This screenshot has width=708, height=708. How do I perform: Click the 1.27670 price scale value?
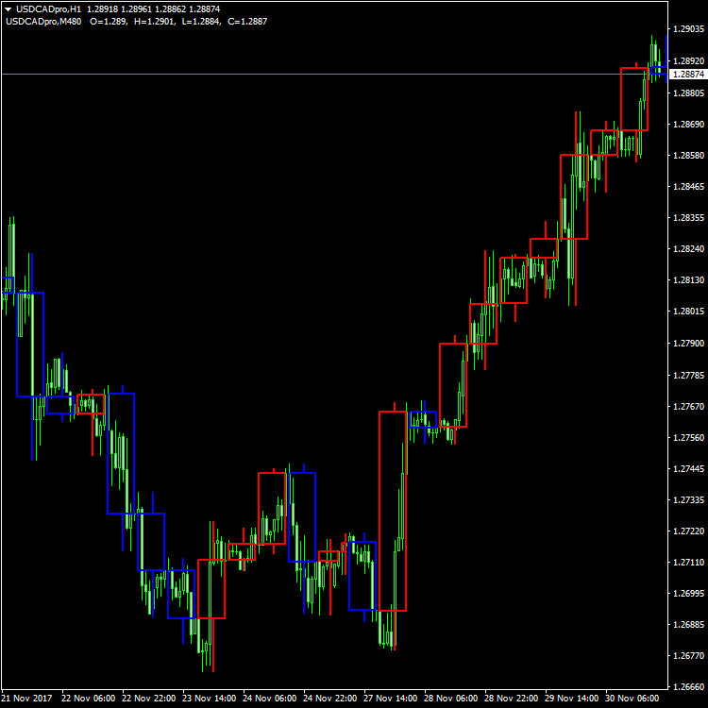tap(688, 406)
